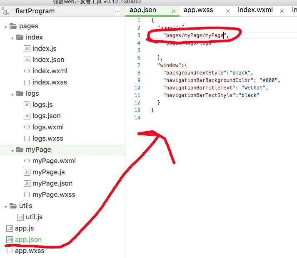Image resolution: width=297 pixels, height=258 pixels.
Task: Collapse the logs folder arrow
Action: [x=13, y=94]
